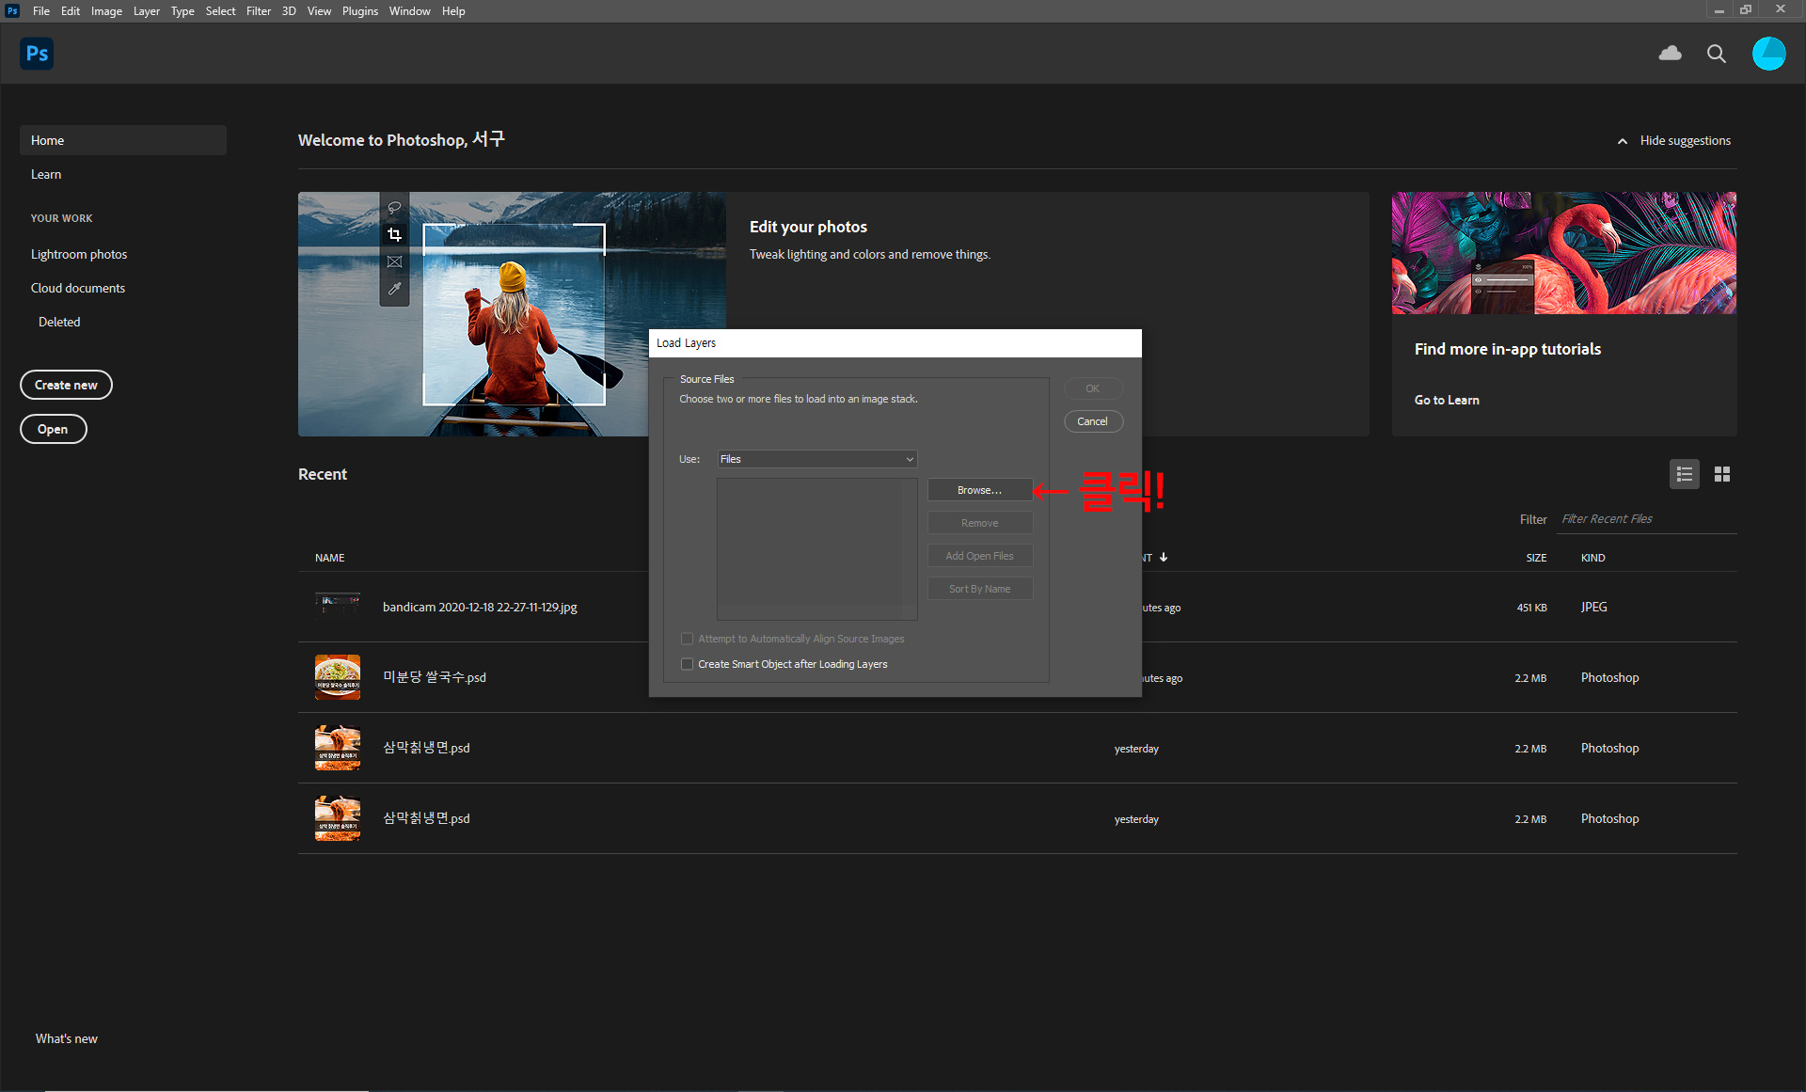The image size is (1806, 1092).
Task: Click the crop tool icon in tutorial image
Action: coord(394,234)
